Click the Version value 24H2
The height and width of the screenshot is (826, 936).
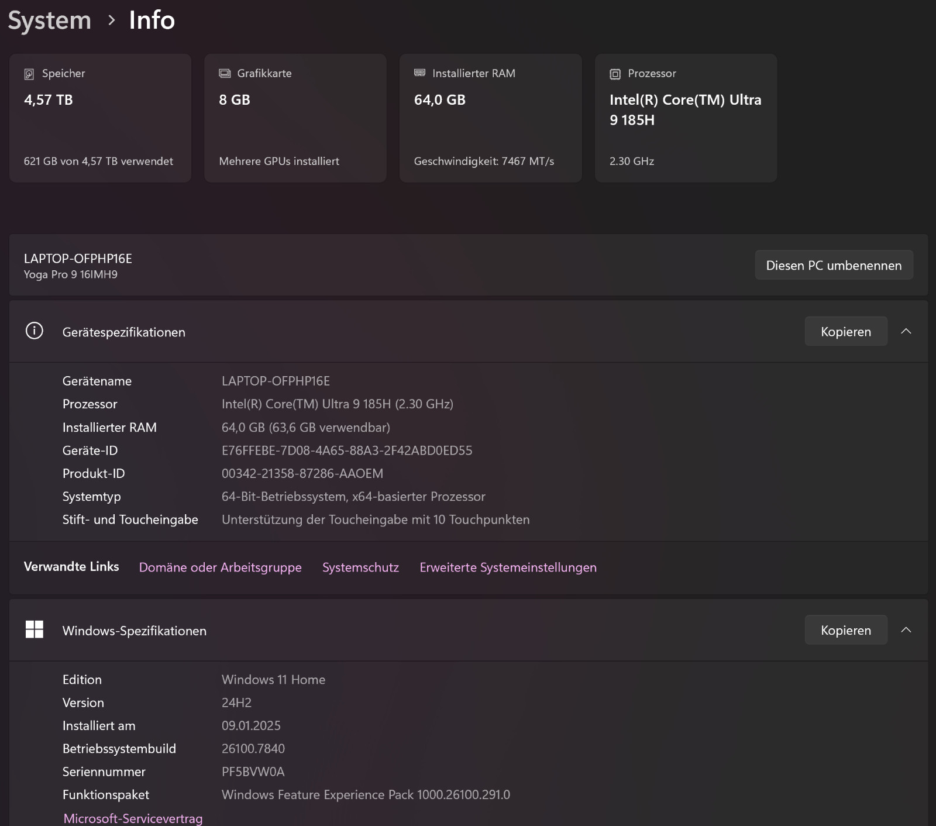[x=236, y=703]
